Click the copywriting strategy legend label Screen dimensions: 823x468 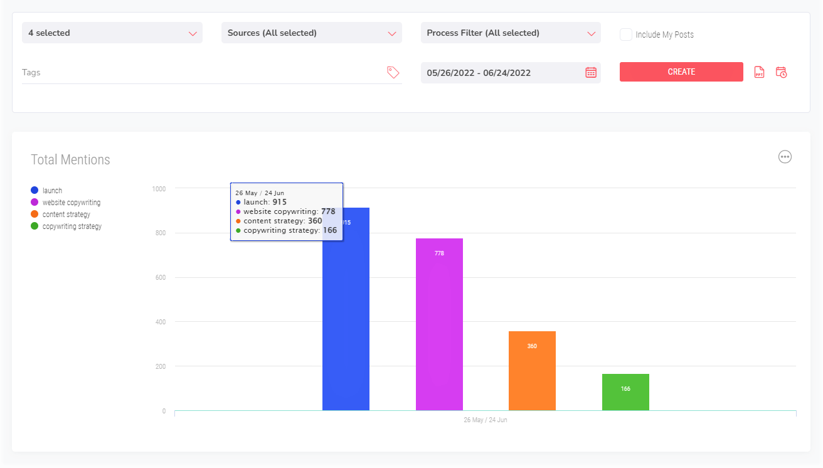coord(72,226)
